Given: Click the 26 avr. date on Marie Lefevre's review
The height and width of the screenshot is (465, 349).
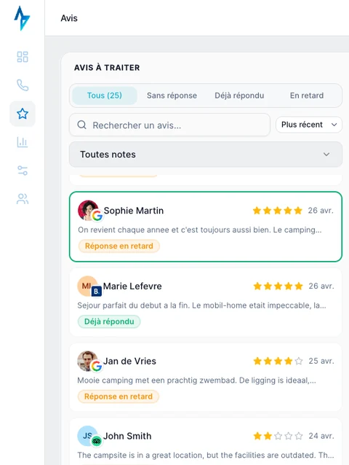Looking at the screenshot, I should [x=321, y=286].
